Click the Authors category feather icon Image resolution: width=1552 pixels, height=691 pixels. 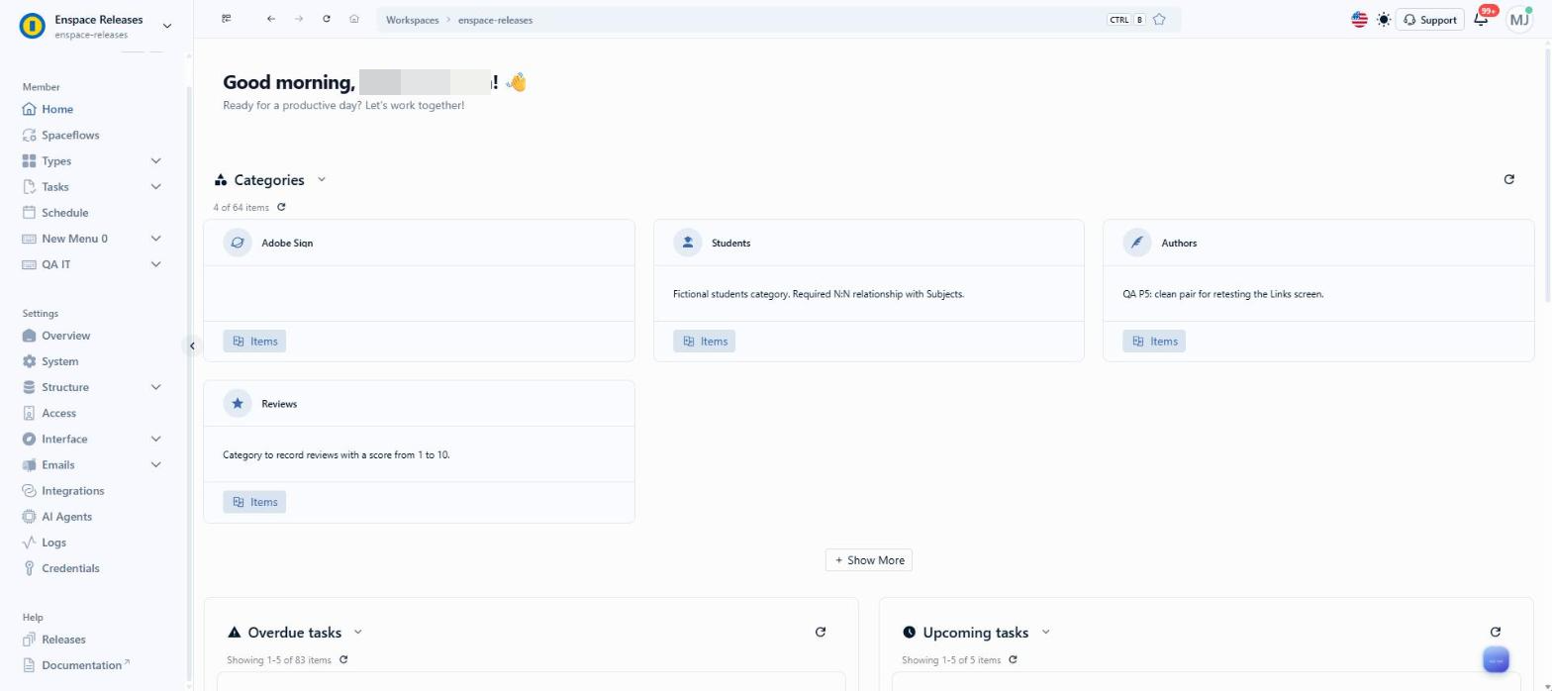point(1137,243)
